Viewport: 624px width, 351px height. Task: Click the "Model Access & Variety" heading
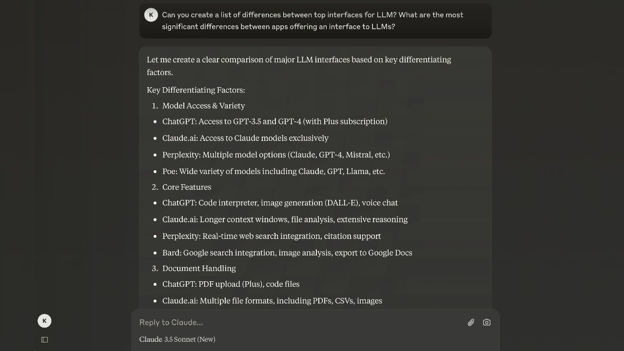(x=203, y=106)
